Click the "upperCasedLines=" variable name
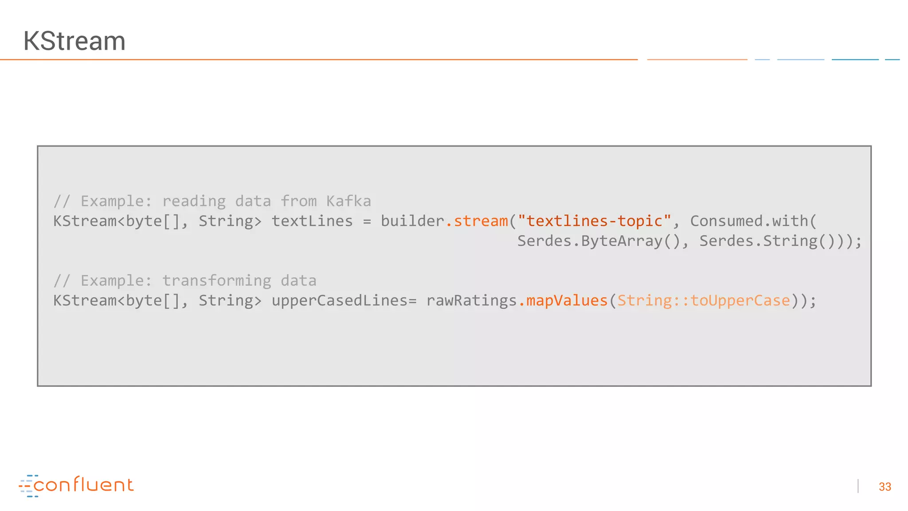 click(344, 301)
